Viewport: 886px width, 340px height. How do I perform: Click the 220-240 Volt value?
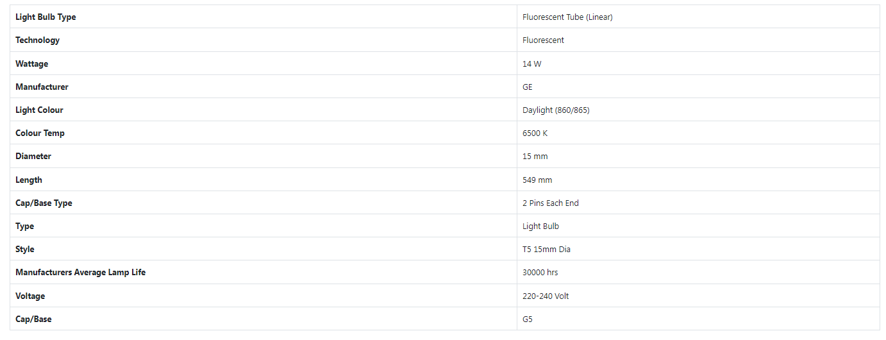pos(546,296)
